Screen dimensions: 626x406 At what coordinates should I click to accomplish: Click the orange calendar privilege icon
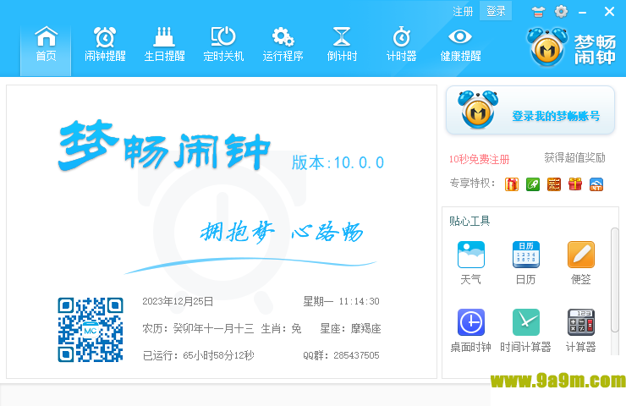coord(554,184)
